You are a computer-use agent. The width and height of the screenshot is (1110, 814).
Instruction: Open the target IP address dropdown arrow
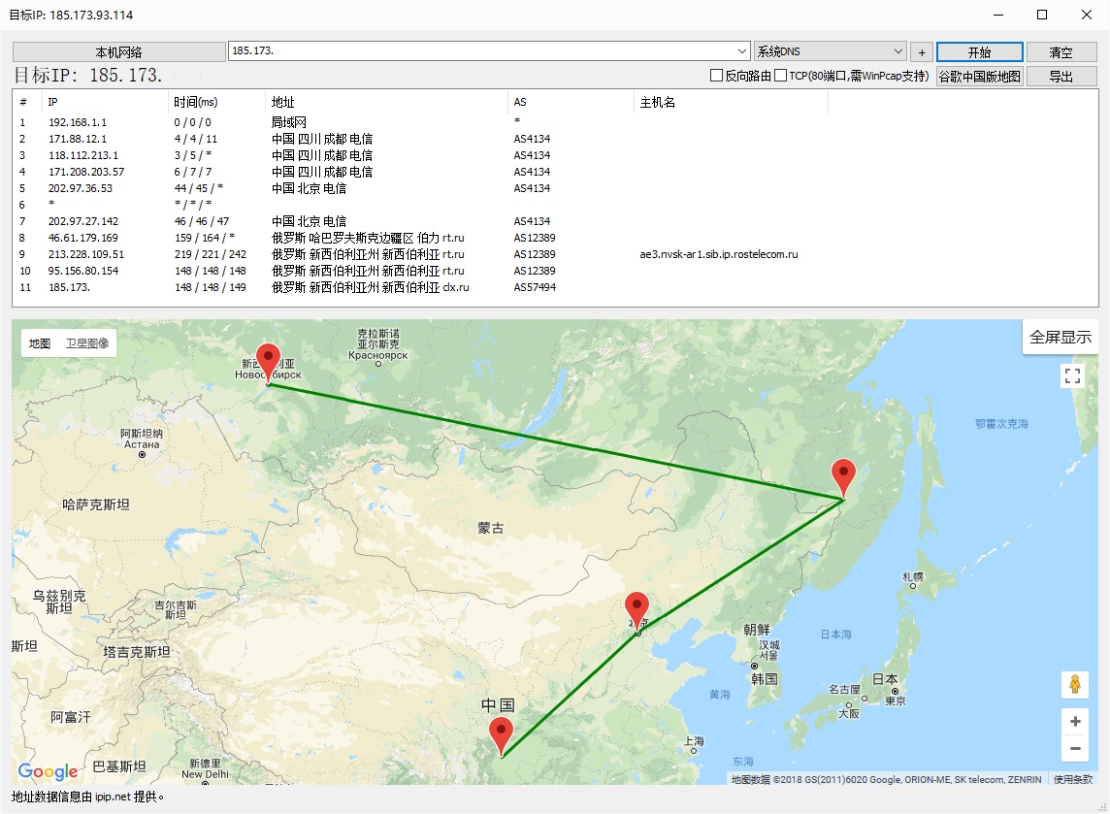pyautogui.click(x=742, y=51)
